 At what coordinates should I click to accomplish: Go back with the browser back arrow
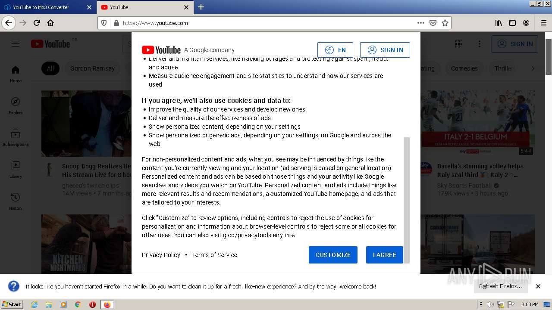pyautogui.click(x=9, y=23)
